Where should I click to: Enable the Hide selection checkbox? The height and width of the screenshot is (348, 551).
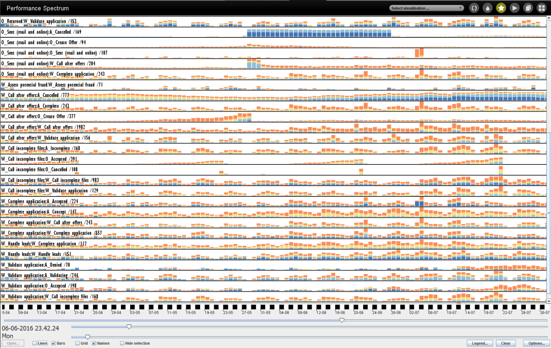(x=122, y=343)
